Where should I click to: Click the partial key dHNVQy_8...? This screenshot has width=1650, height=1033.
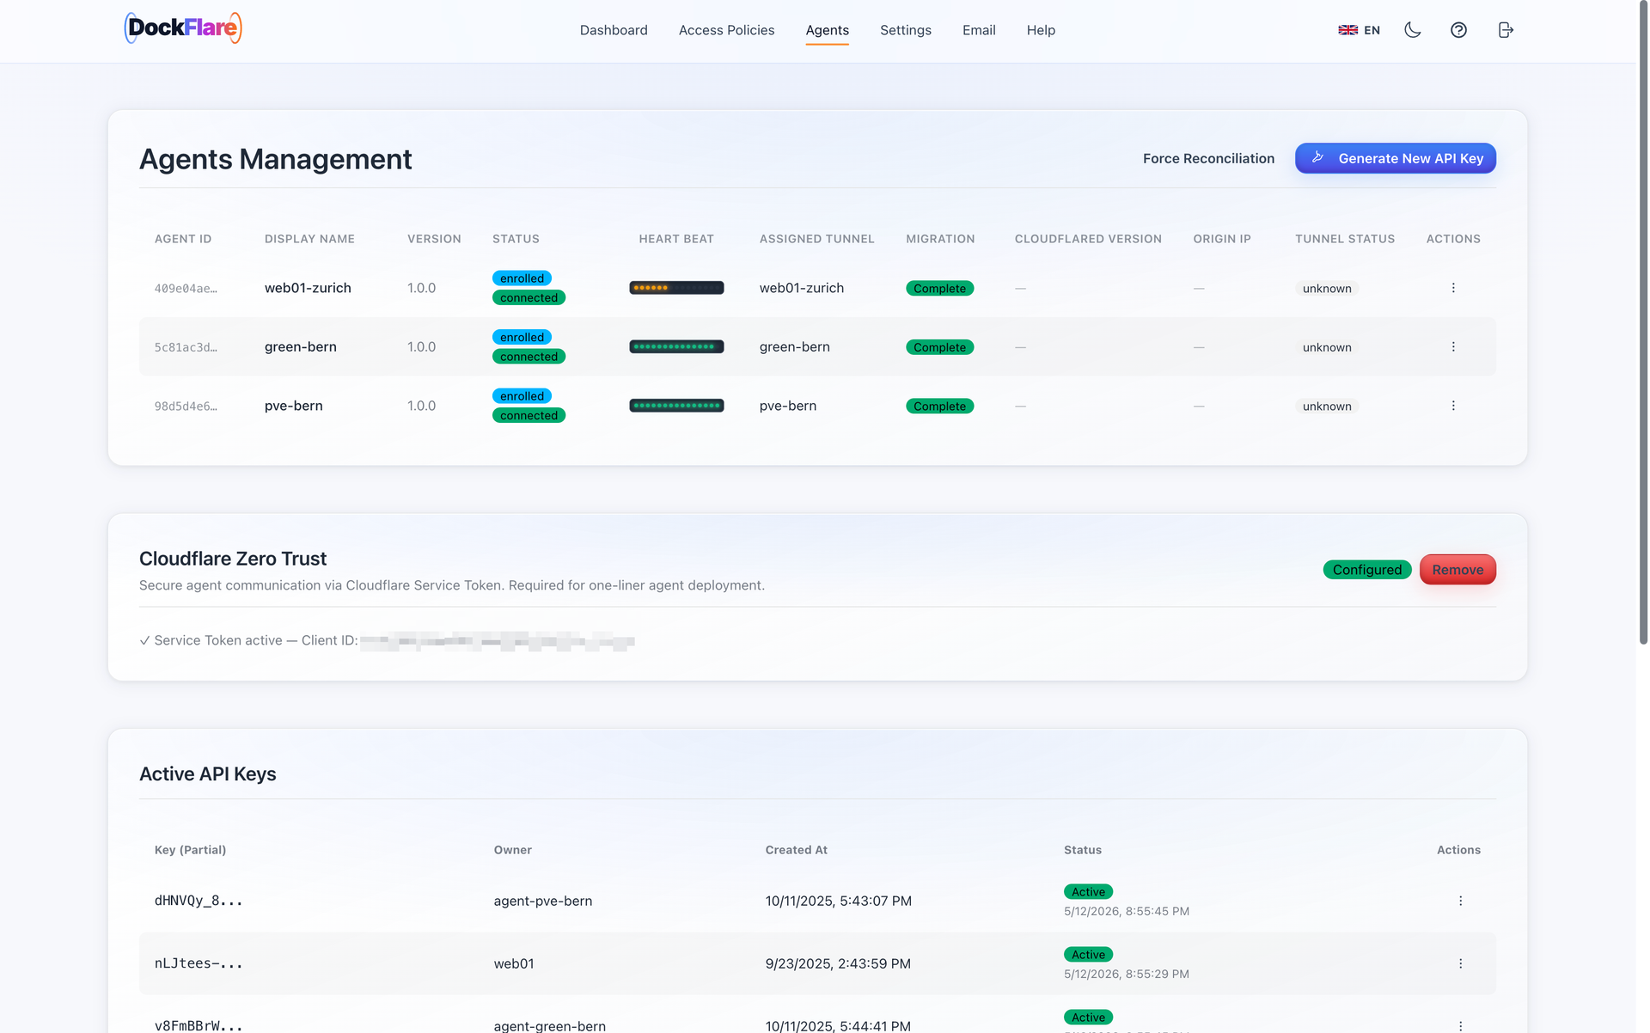tap(199, 901)
